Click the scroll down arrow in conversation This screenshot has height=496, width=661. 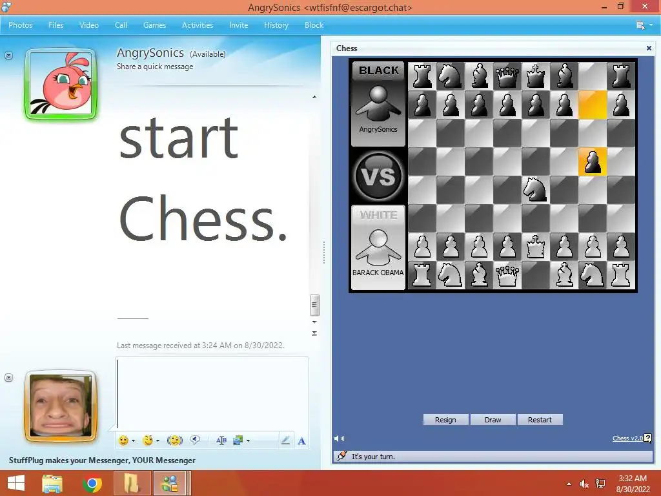[314, 322]
